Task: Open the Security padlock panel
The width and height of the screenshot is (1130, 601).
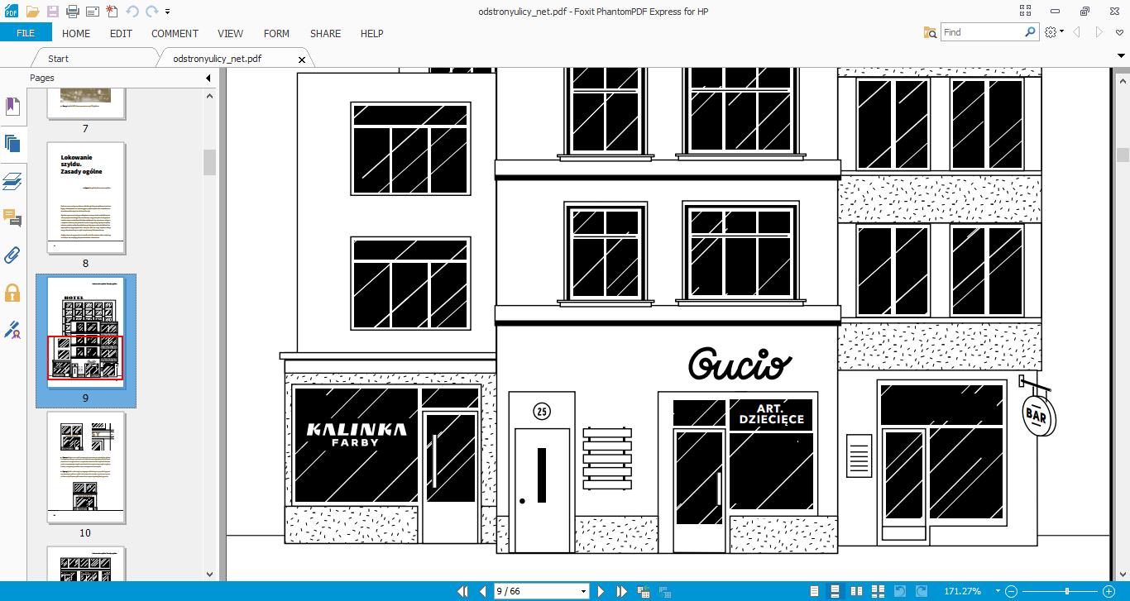Action: [x=12, y=293]
